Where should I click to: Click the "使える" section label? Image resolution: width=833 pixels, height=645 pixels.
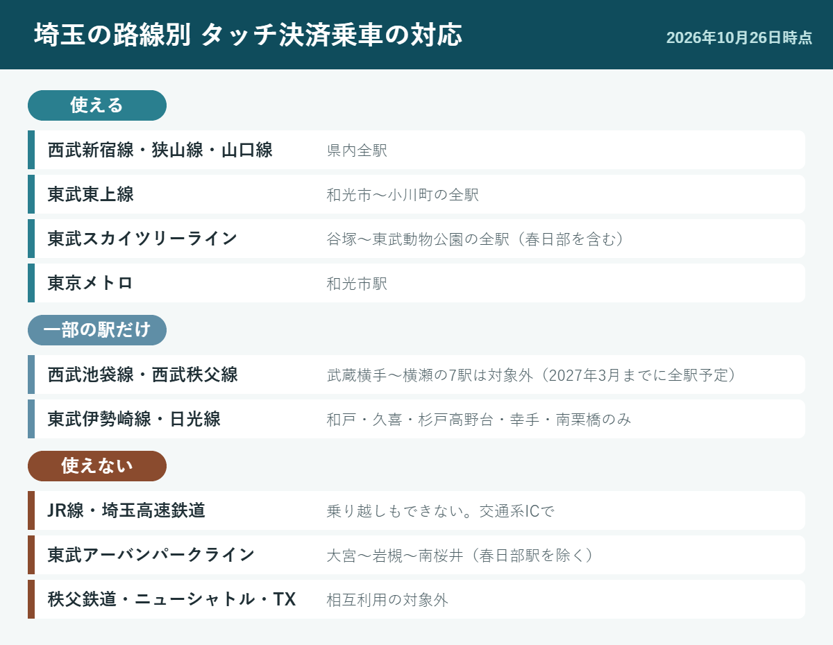97,105
